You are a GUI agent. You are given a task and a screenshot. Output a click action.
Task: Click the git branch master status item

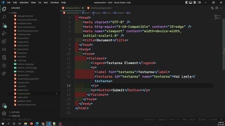coord(7,119)
